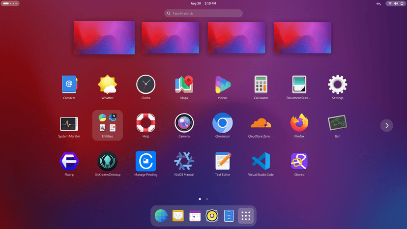Go to next page of apps
Viewport: 407px width, 229px height.
coord(387,125)
